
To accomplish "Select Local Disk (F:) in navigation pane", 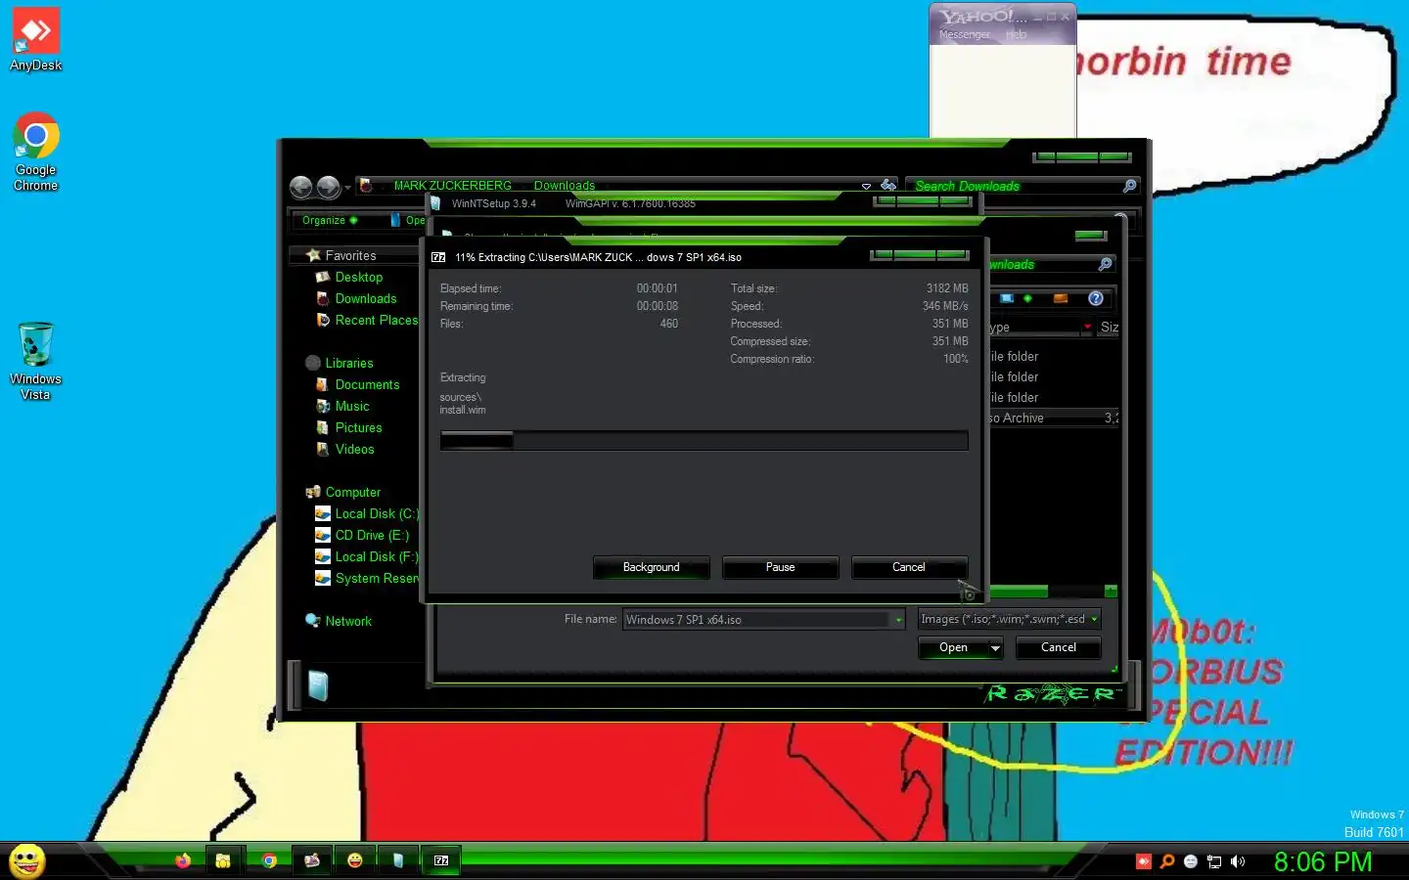I will point(377,557).
